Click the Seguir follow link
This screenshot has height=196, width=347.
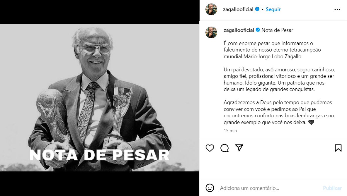(273, 9)
